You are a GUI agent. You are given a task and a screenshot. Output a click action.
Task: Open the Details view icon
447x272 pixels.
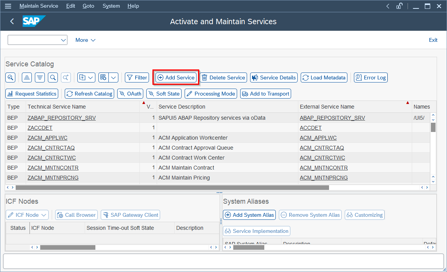[x=10, y=77]
